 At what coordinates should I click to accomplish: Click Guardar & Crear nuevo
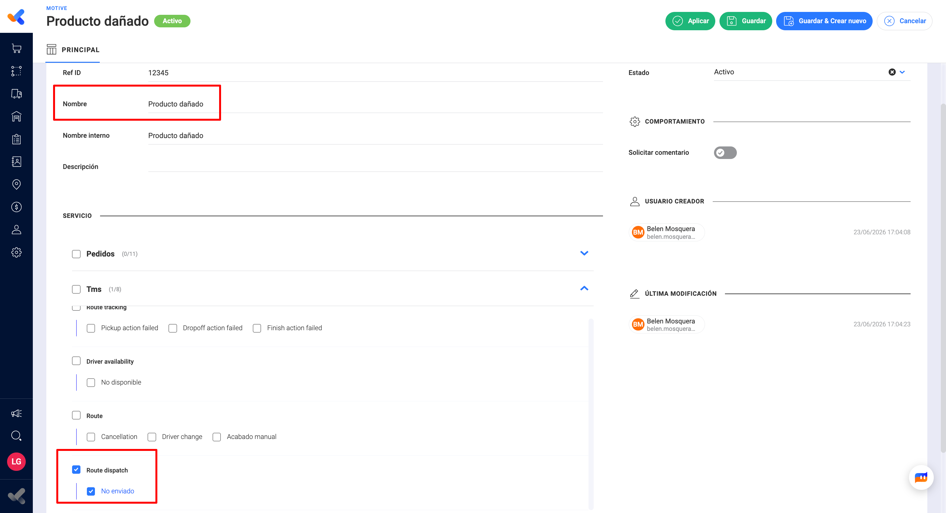[x=824, y=21]
